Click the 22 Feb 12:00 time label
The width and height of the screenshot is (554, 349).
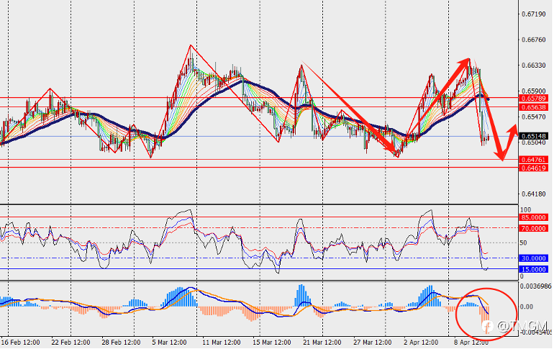[71, 343]
